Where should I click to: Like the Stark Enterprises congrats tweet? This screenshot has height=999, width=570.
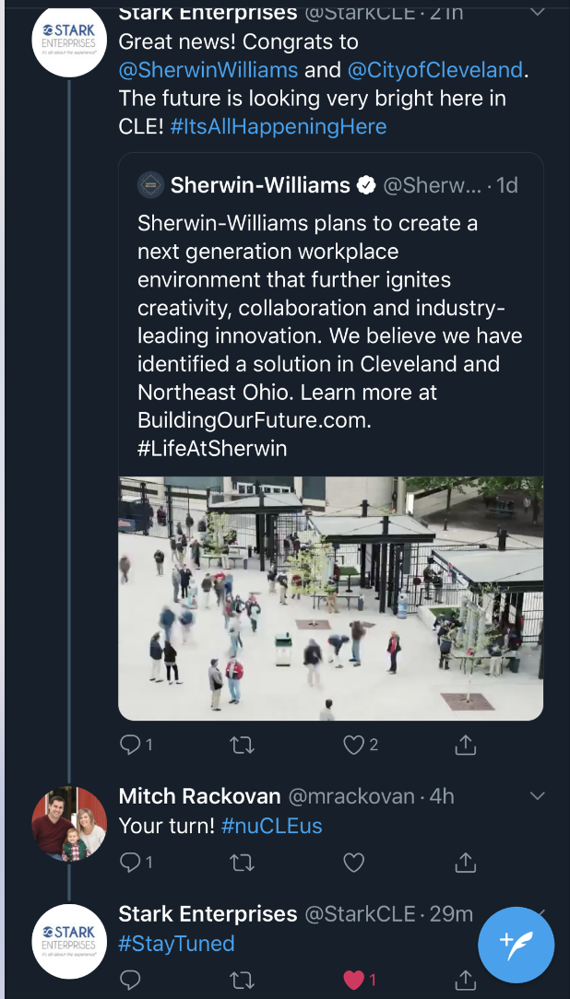(354, 745)
